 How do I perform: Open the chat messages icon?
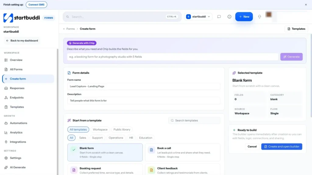point(219,17)
